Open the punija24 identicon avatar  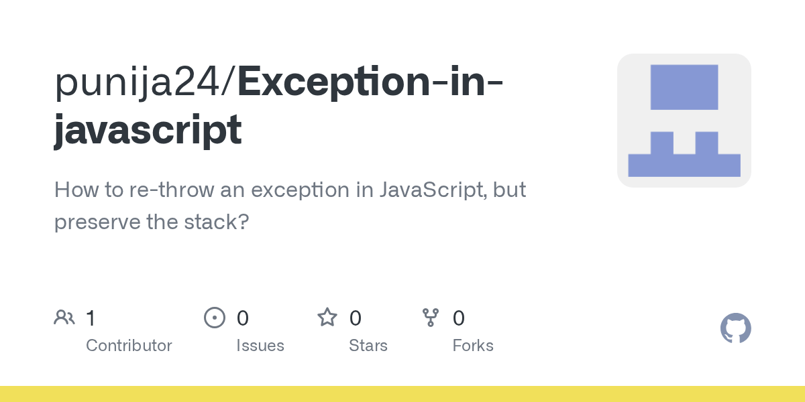684,121
